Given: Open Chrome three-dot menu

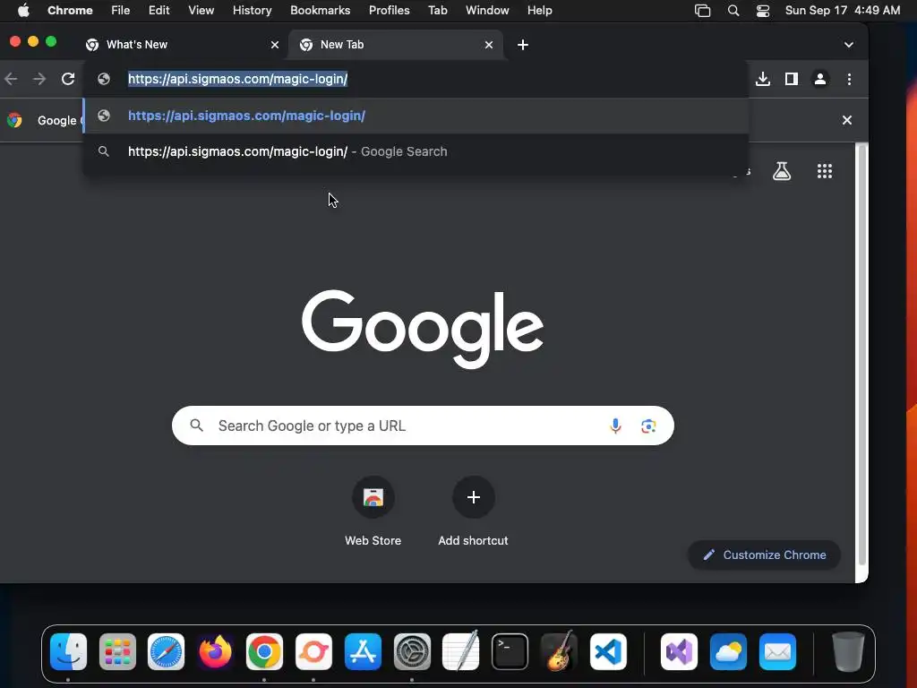Looking at the screenshot, I should click(849, 79).
